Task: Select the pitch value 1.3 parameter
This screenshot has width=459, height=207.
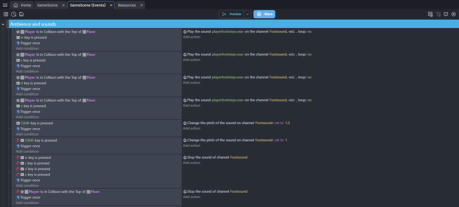Action: pyautogui.click(x=287, y=123)
